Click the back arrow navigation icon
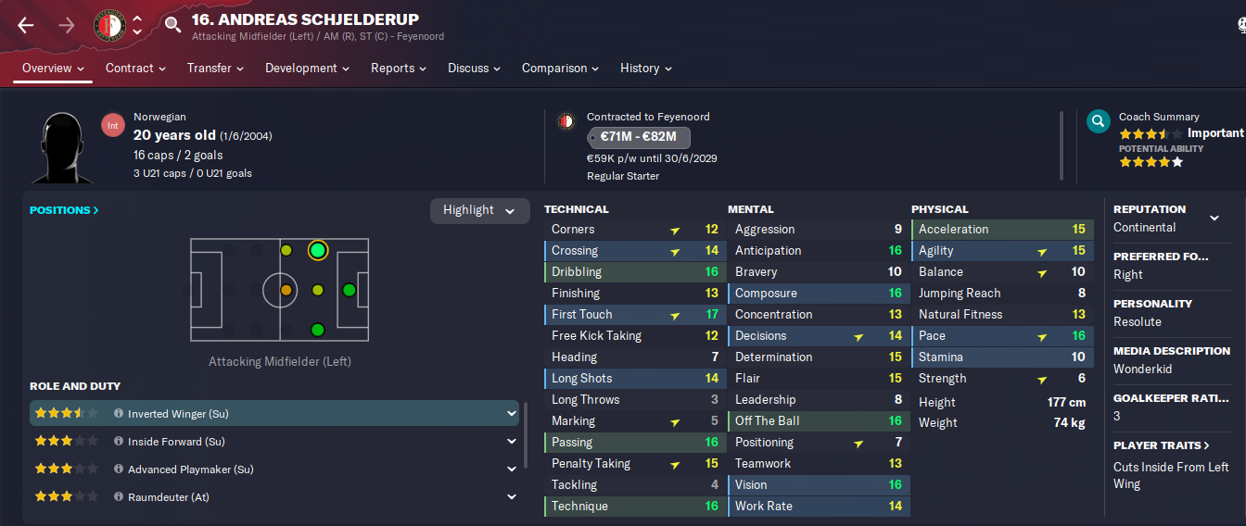1246x526 pixels. coord(26,25)
